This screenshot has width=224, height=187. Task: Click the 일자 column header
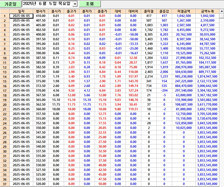point(21,11)
